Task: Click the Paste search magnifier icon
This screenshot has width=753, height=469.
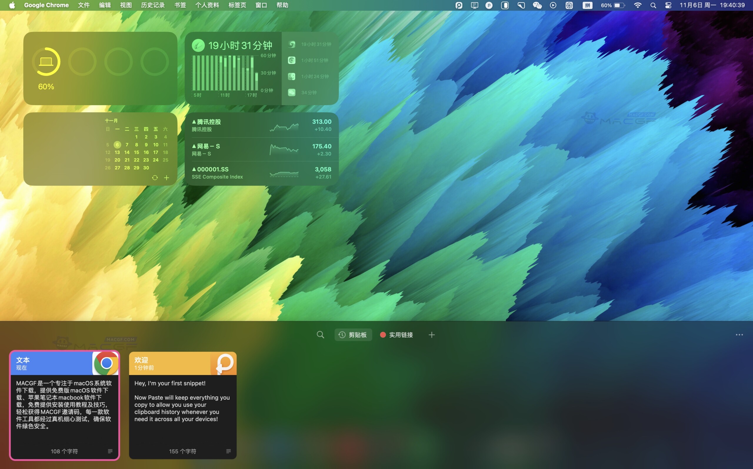Action: click(320, 335)
